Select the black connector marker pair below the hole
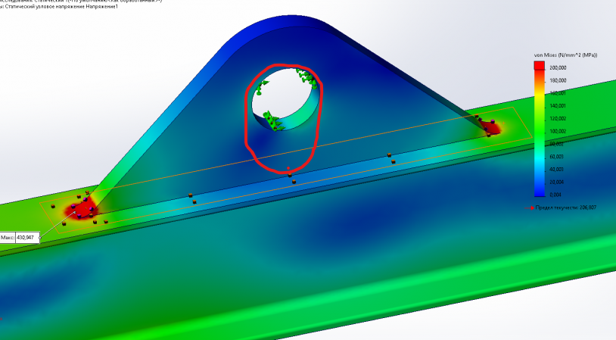The image size is (616, 340). tap(291, 178)
